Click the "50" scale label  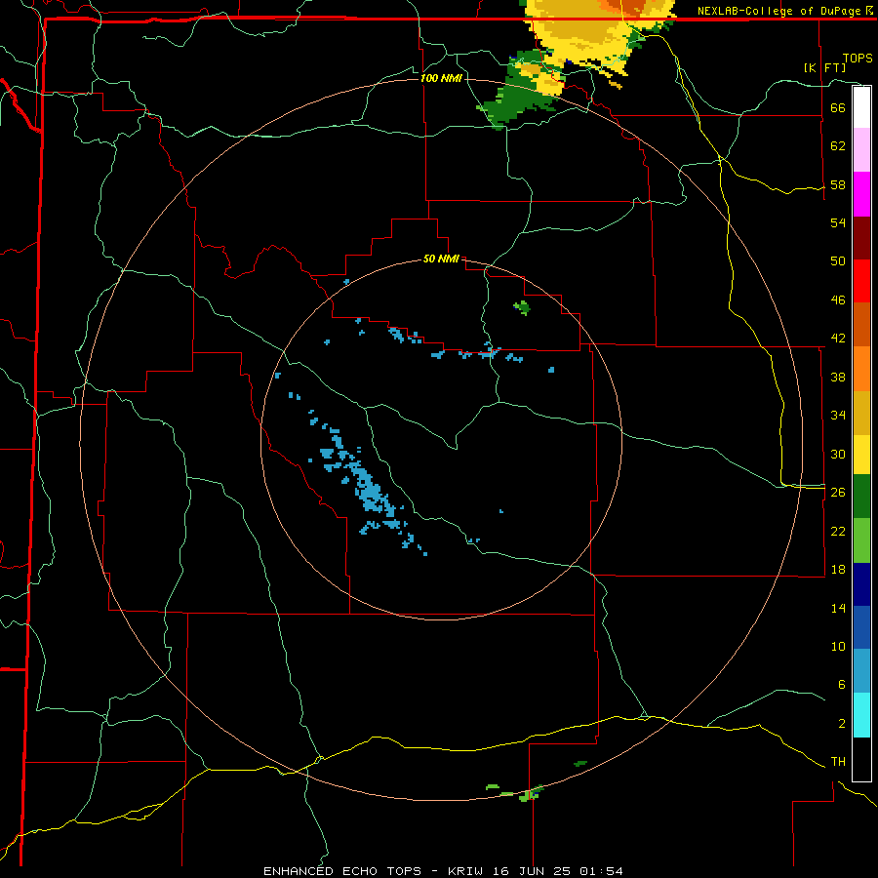(838, 261)
